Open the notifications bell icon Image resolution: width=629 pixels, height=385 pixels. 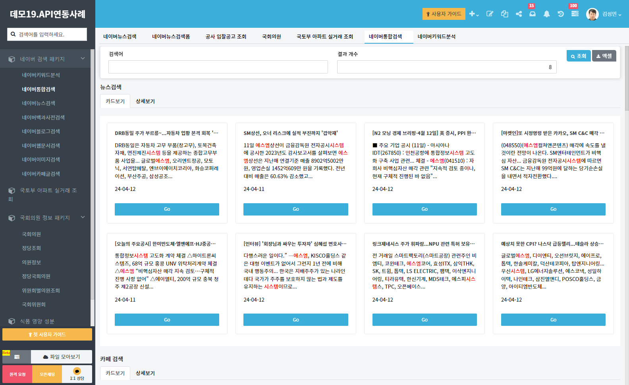(x=546, y=14)
